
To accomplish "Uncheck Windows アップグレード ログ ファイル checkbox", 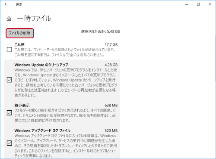I will 10,143.
